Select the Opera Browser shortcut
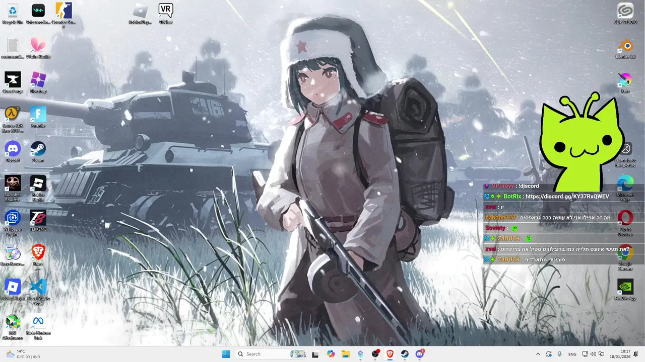Image resolution: width=645 pixels, height=362 pixels. [x=625, y=223]
